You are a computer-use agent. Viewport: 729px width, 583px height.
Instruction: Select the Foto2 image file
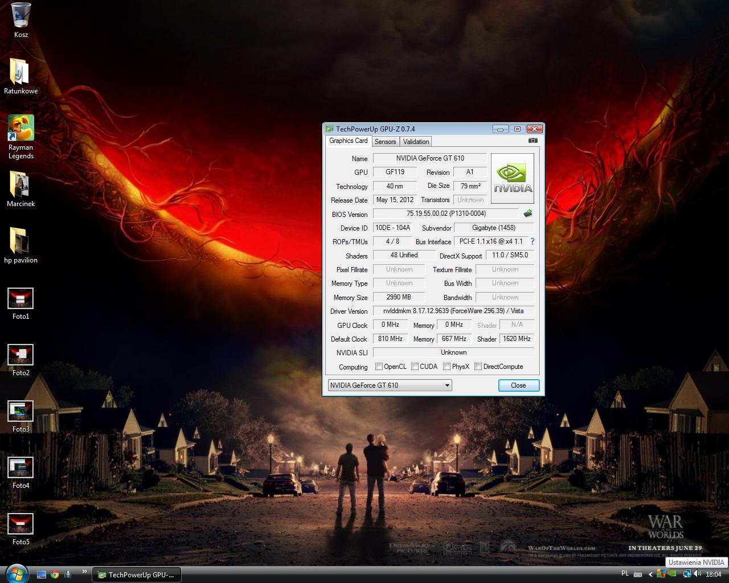click(x=21, y=360)
